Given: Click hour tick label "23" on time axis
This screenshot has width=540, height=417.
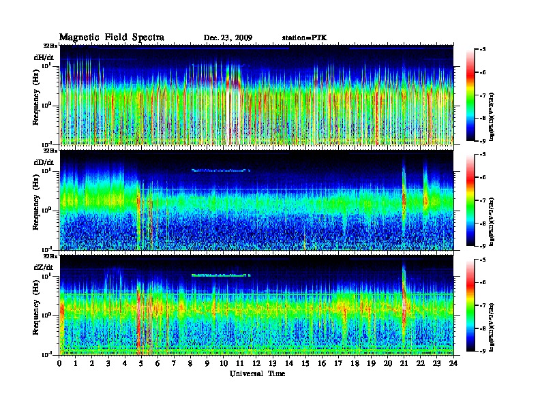Looking at the screenshot, I should [436, 364].
